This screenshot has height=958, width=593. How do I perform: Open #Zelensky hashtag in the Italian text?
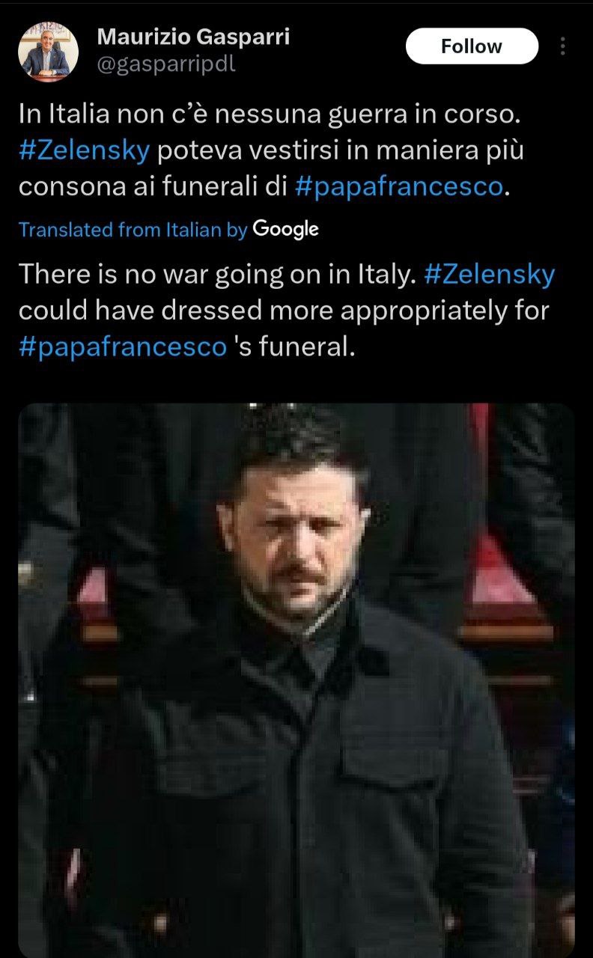(x=85, y=150)
